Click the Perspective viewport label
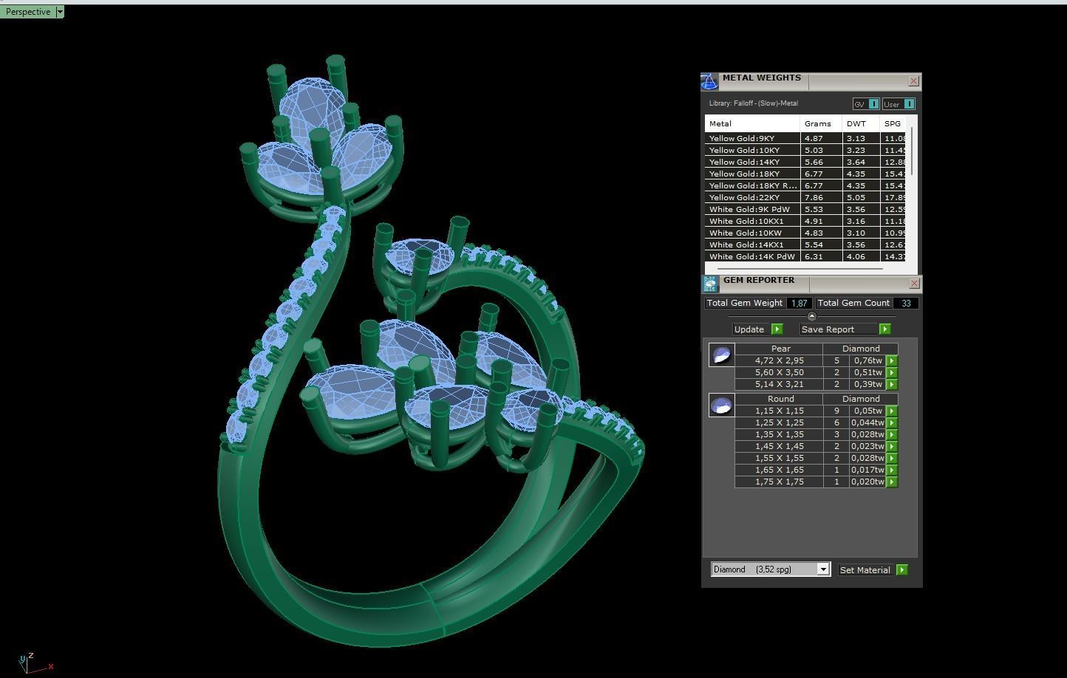Image resolution: width=1067 pixels, height=678 pixels. 28,12
